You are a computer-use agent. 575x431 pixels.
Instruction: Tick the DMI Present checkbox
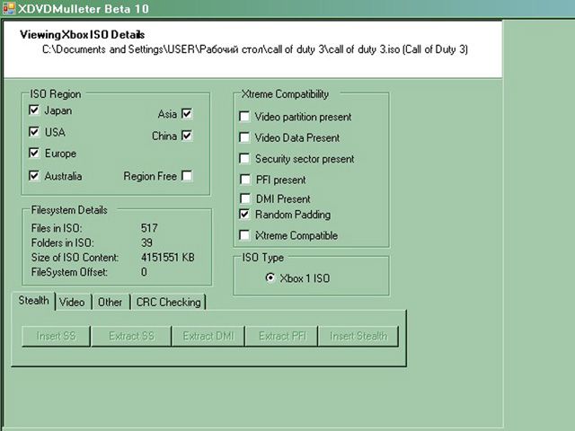pos(245,198)
